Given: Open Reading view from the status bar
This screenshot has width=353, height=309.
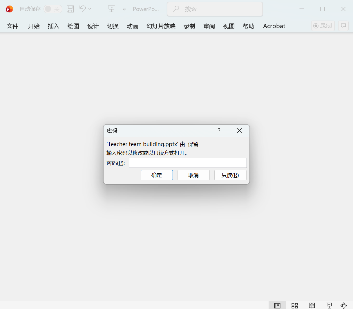Looking at the screenshot, I should pyautogui.click(x=312, y=305).
